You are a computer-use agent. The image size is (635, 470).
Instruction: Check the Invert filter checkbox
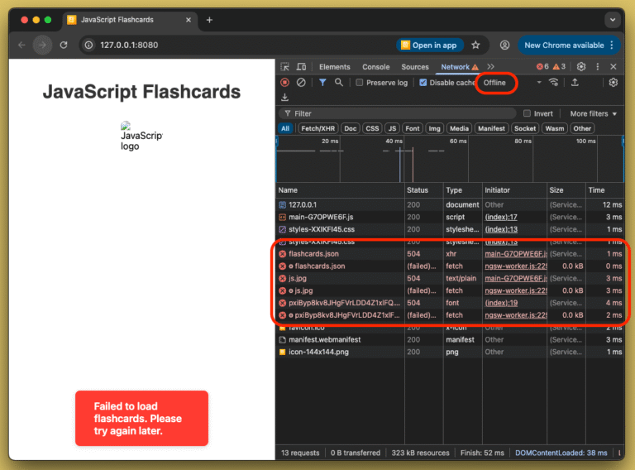tap(527, 113)
